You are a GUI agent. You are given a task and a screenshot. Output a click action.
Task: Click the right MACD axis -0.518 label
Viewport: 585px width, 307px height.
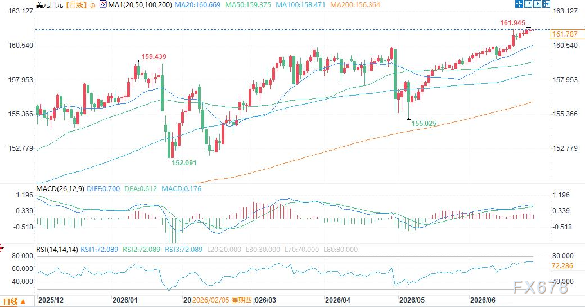pyautogui.click(x=561, y=227)
